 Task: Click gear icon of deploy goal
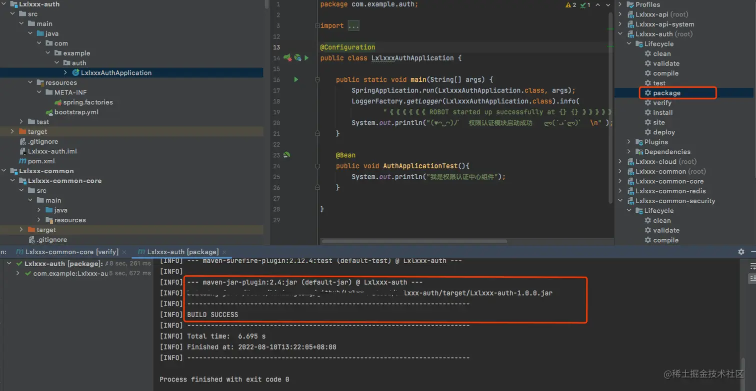point(648,132)
